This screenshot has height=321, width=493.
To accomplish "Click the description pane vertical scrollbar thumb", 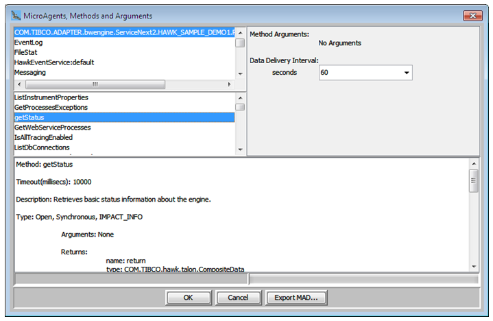I will 474,180.
